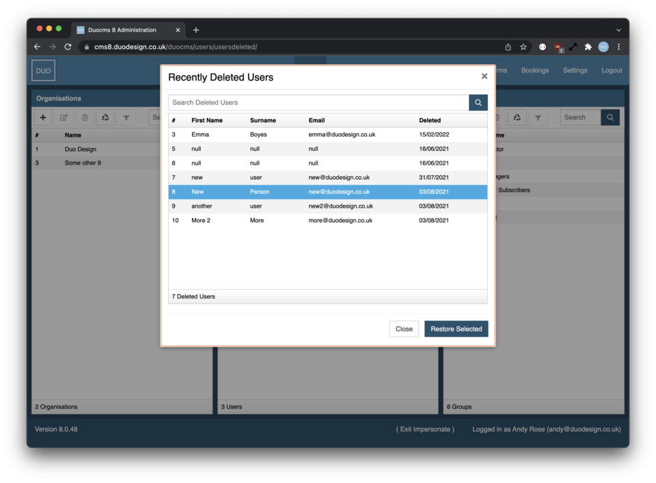Click the edit organisation pencil icon
The width and height of the screenshot is (656, 483).
(64, 118)
